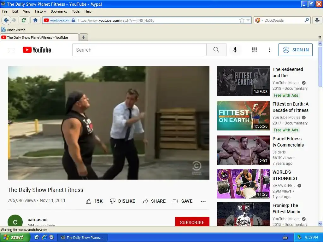Open the View menu
The height and width of the screenshot is (242, 323).
26,11
